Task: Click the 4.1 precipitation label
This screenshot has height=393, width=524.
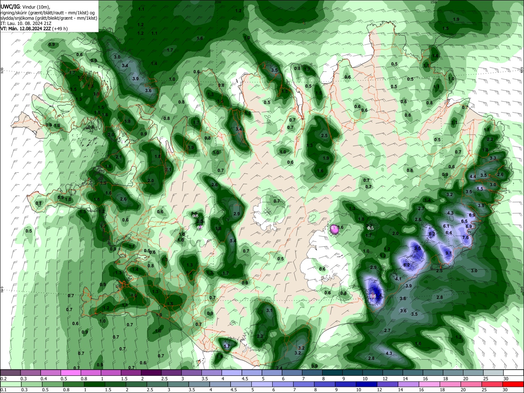Action: click(398, 278)
